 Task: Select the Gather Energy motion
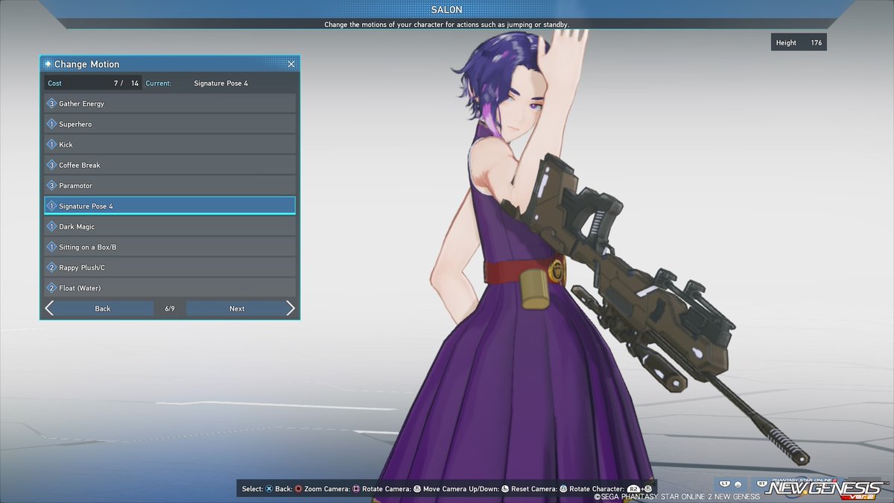[x=170, y=104]
